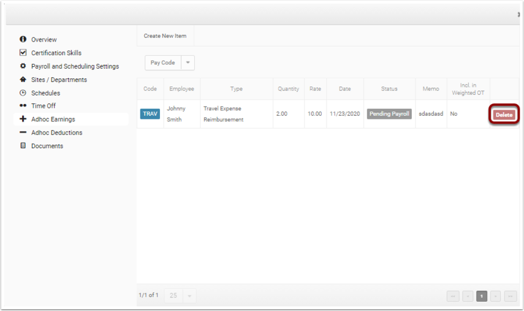
Task: Click the Certification Skills checkmark icon
Action: coord(23,53)
